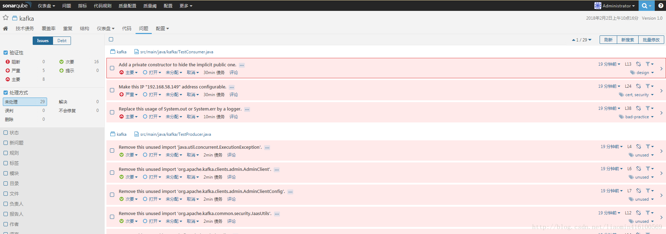This screenshot has height=234, width=666.
Task: Add 评论 comment on IP address issue
Action: pos(234,95)
